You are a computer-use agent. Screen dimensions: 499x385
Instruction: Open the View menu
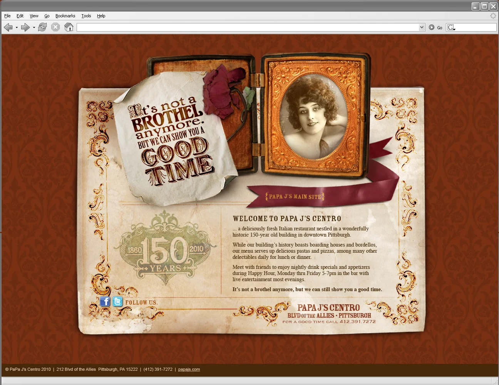coord(34,16)
